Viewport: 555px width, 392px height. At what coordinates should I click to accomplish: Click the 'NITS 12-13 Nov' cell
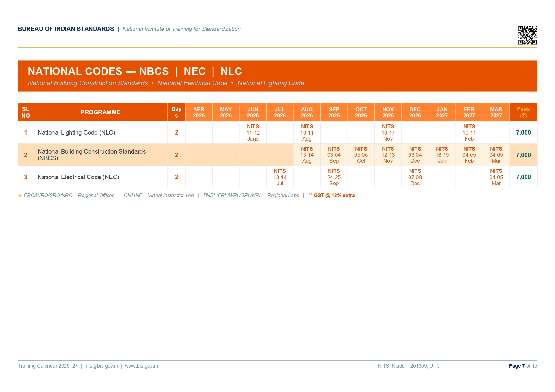click(x=388, y=155)
